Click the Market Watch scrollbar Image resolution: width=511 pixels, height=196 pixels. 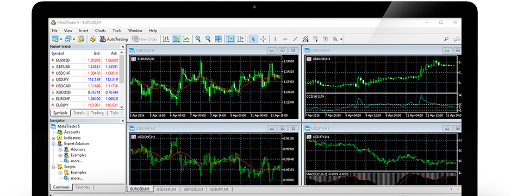(x=122, y=80)
